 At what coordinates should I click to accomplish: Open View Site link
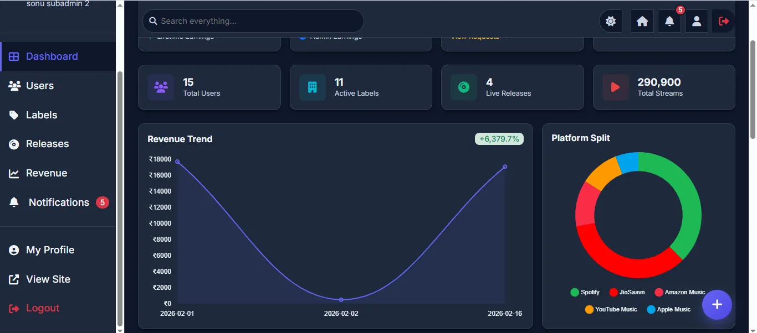(x=58, y=279)
